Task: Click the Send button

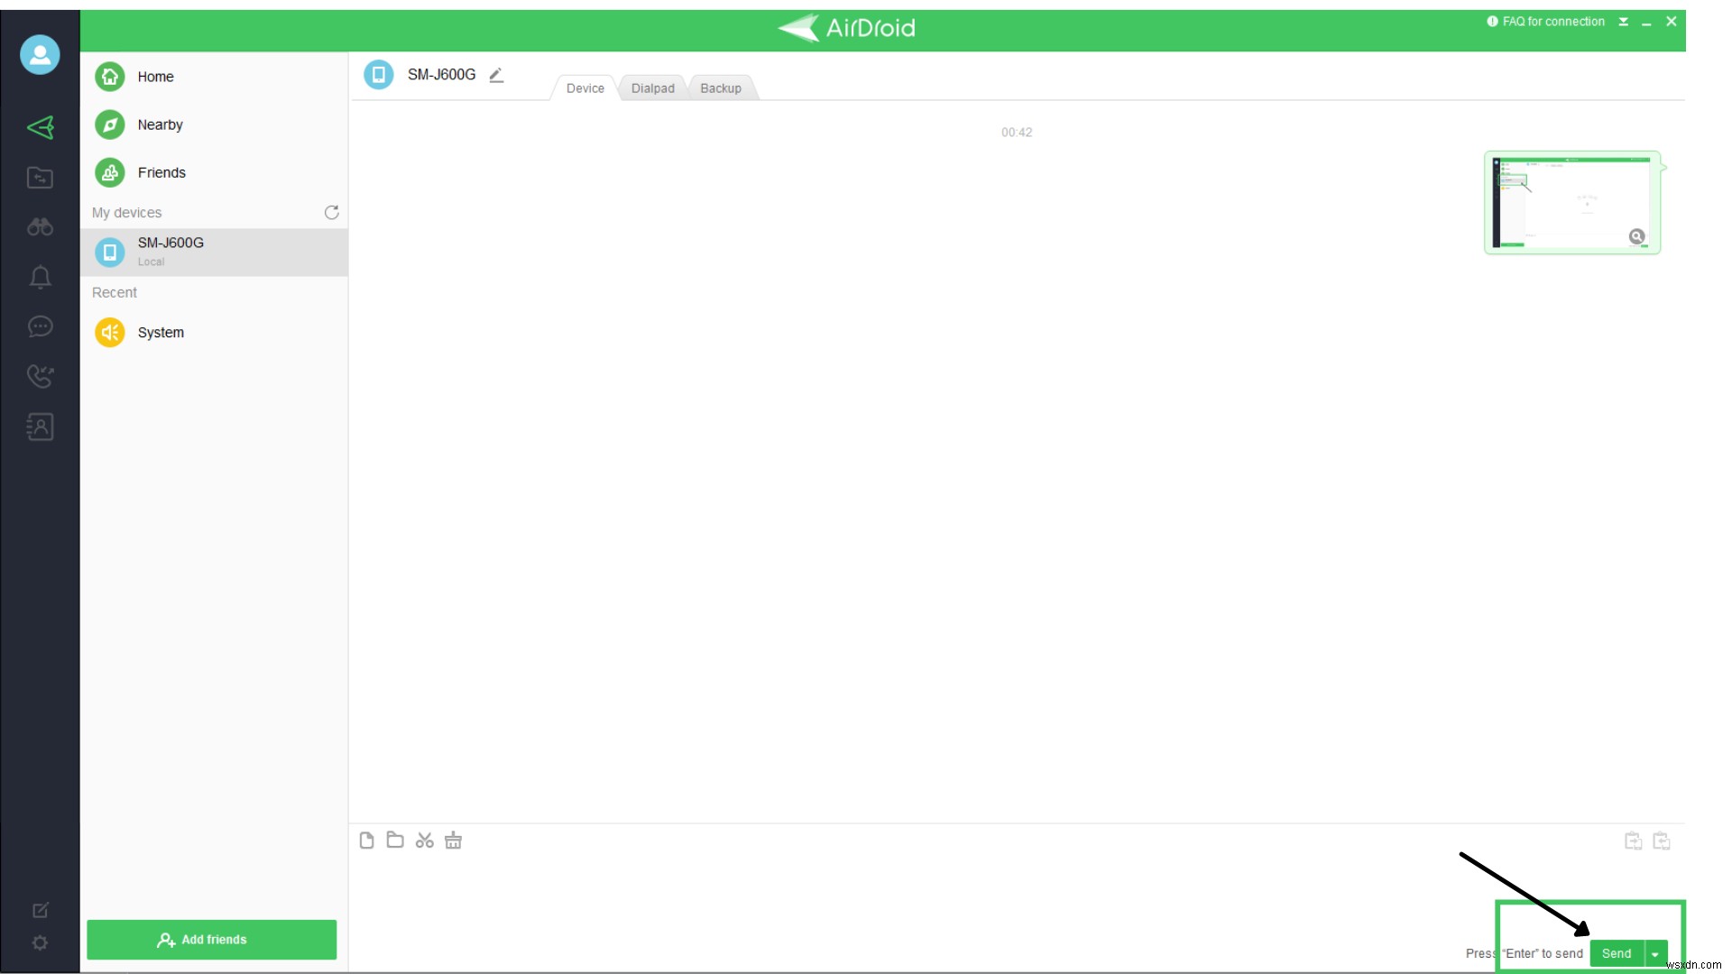Action: pos(1616,952)
